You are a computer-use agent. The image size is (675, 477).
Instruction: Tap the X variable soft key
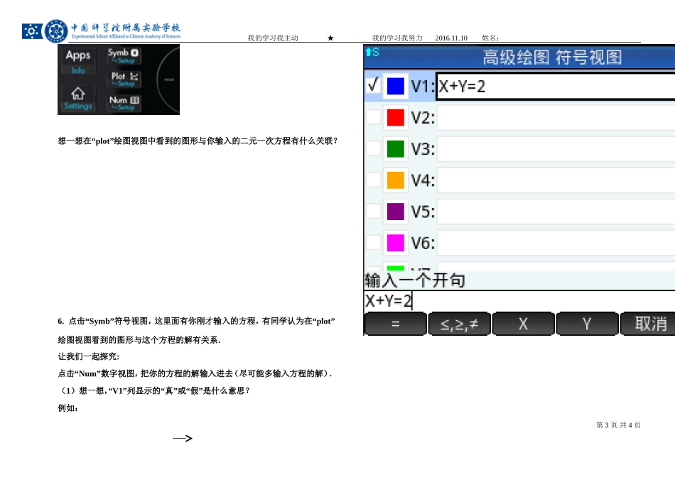(x=523, y=324)
